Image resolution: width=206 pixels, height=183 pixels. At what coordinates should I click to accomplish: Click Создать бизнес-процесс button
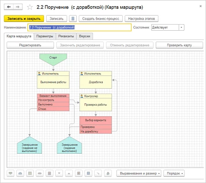coord(100,19)
